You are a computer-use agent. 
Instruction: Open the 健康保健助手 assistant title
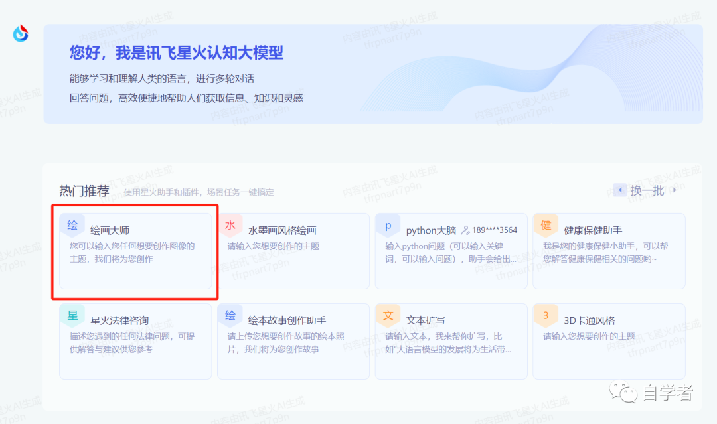(593, 230)
